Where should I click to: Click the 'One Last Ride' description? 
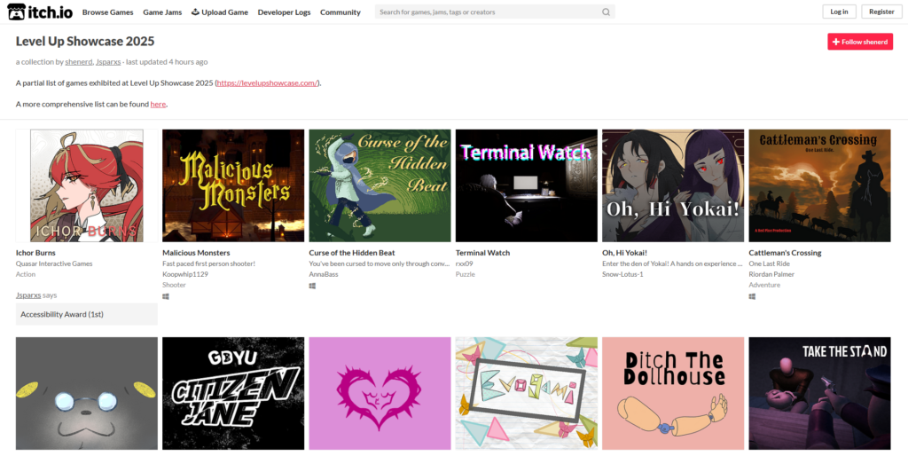click(769, 263)
